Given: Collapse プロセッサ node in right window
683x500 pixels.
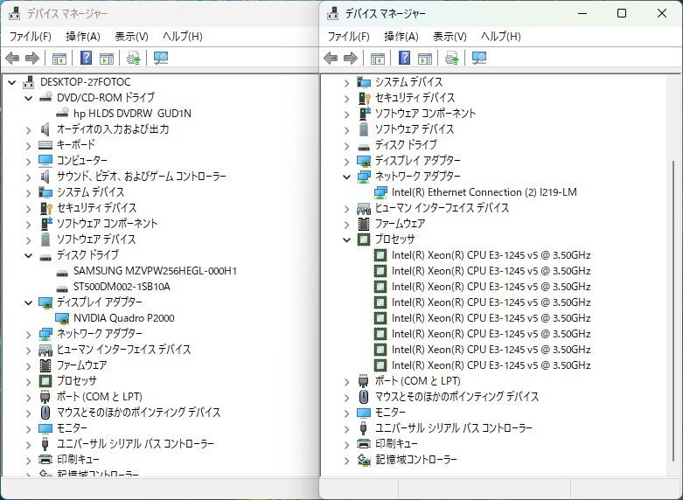Looking at the screenshot, I should point(346,240).
